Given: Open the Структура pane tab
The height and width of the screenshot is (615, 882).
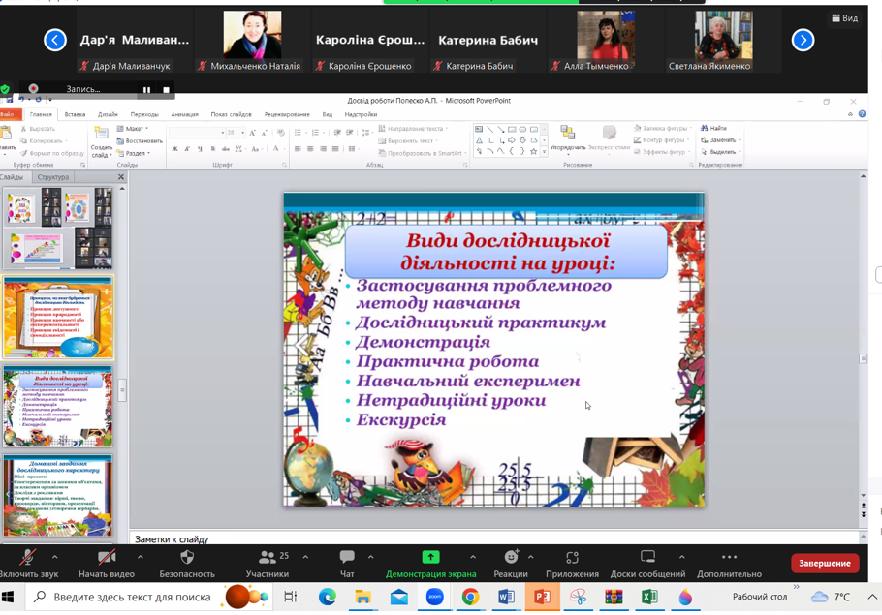Looking at the screenshot, I should 53,177.
